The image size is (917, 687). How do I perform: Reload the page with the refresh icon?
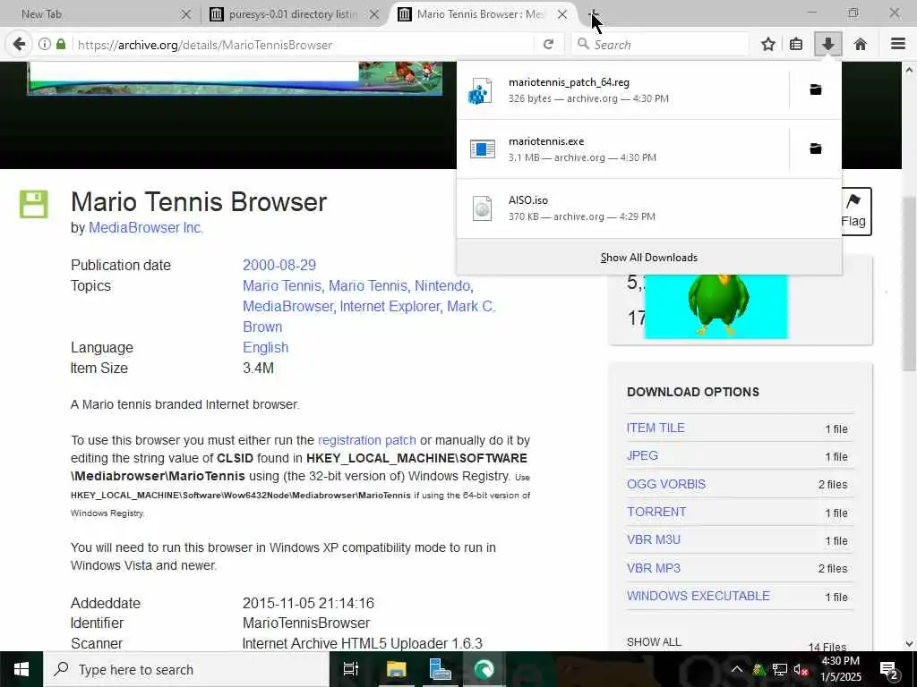point(548,45)
